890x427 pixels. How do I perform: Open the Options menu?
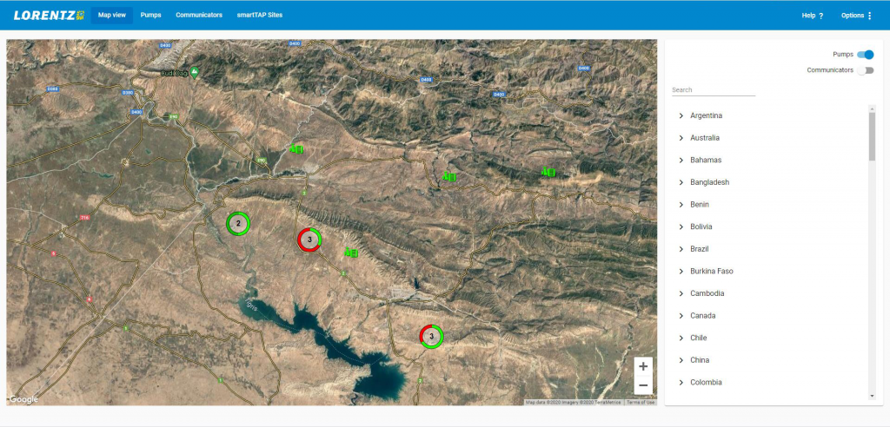coord(856,16)
